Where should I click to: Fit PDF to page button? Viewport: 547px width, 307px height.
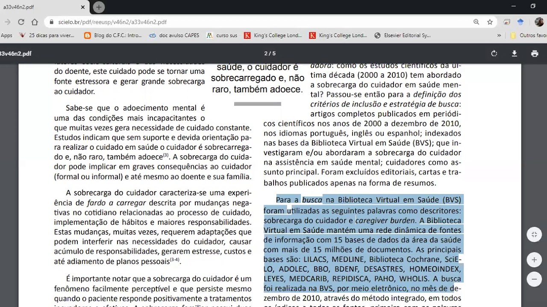[x=534, y=235]
